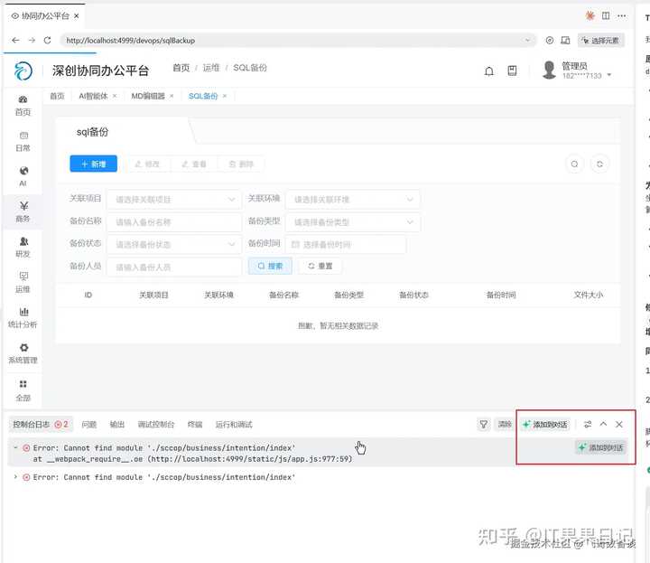Click the 备份人员 input field
This screenshot has height=563, width=650.
(x=174, y=267)
